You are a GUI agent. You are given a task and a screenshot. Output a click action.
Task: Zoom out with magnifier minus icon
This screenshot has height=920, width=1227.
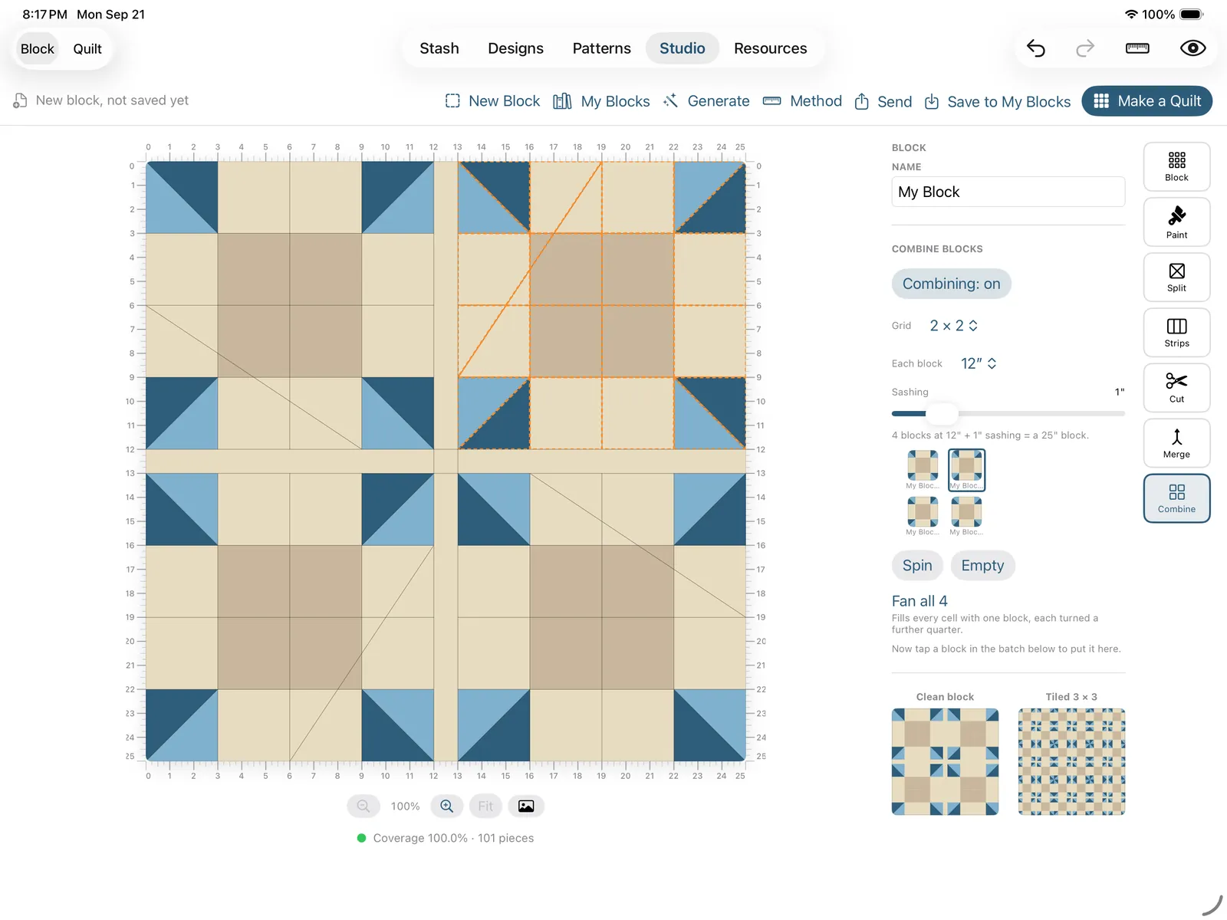tap(363, 806)
